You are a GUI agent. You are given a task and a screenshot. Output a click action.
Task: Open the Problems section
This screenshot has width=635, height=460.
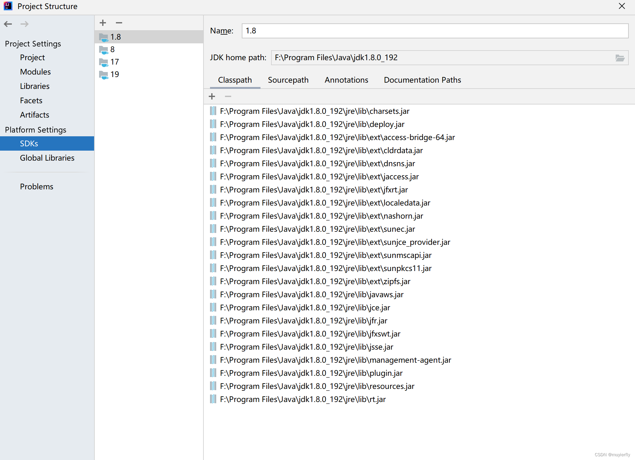pyautogui.click(x=36, y=186)
